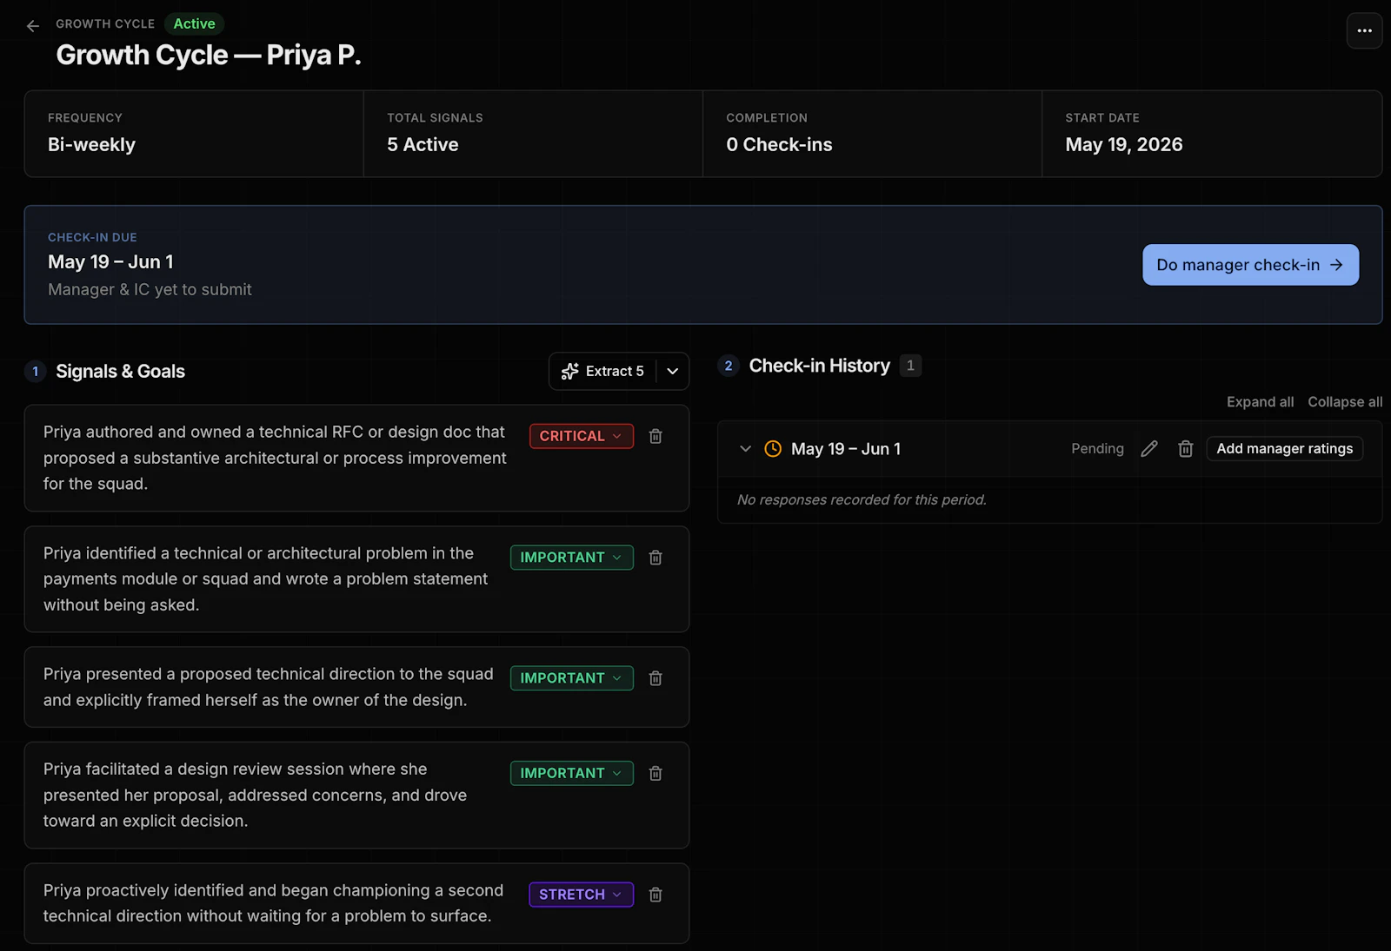Click the Extract 5 button
1391x951 pixels.
(603, 372)
